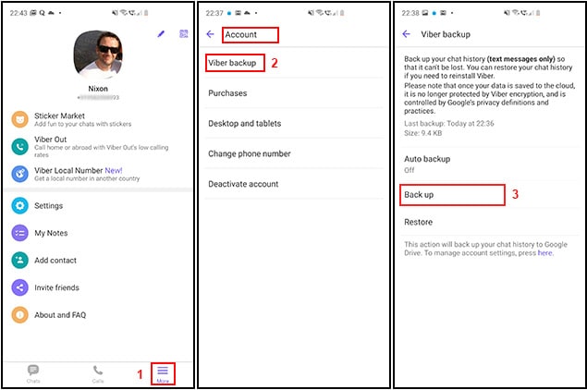
Task: Select Change phone number
Action: (251, 153)
